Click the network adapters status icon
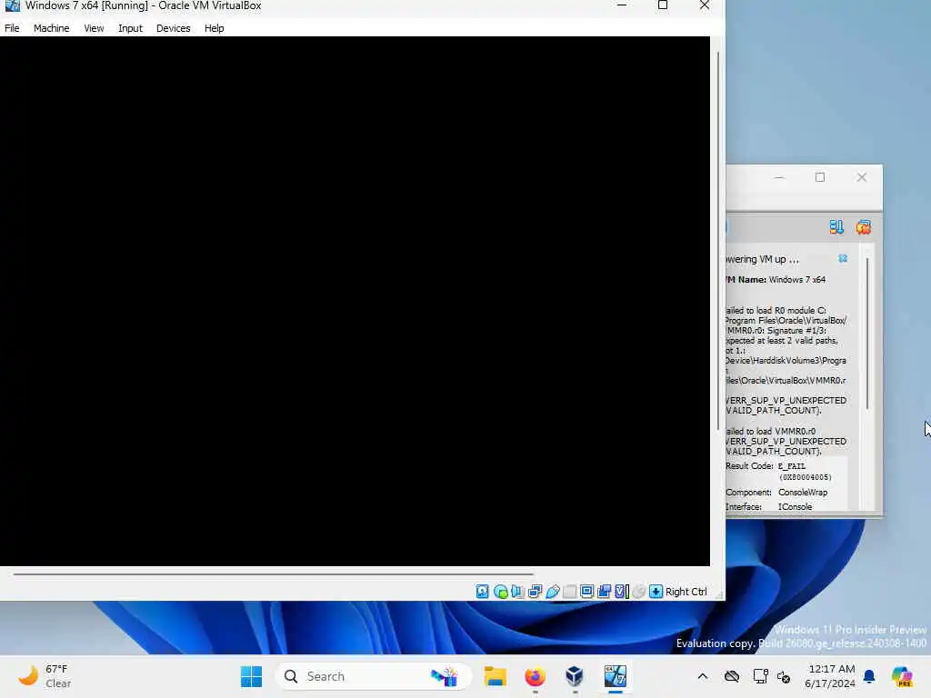The image size is (931, 698). (535, 591)
